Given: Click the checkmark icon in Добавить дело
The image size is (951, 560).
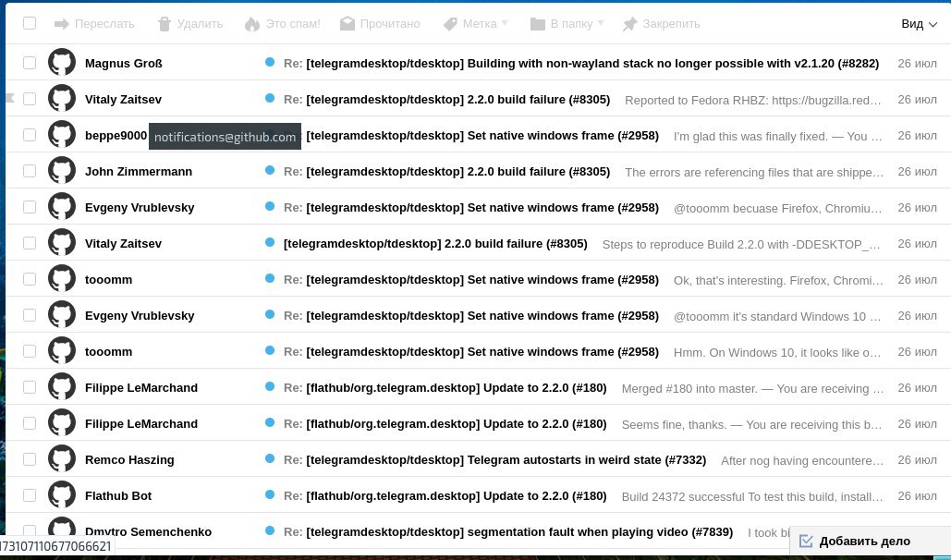Looking at the screenshot, I should tap(806, 541).
